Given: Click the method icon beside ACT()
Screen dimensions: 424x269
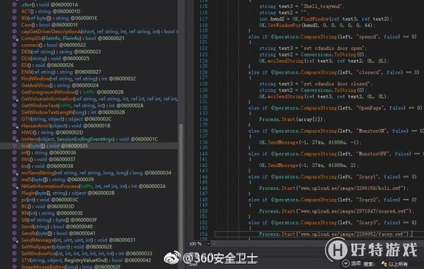Looking at the screenshot, I should [14, 11].
